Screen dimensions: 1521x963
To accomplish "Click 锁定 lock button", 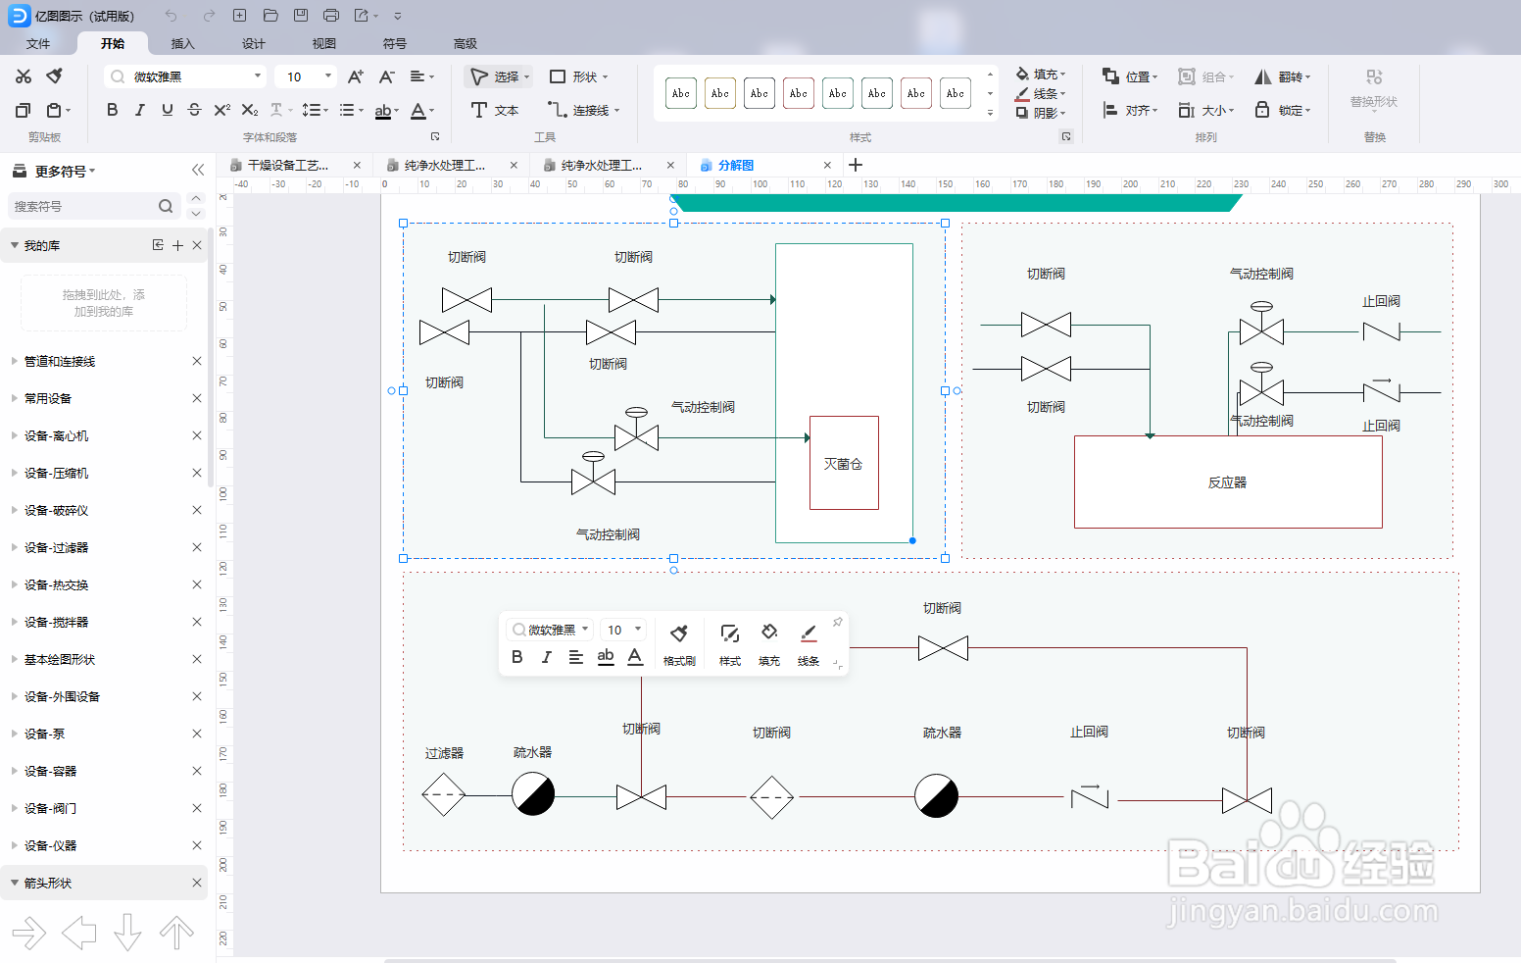I will pos(1282,110).
